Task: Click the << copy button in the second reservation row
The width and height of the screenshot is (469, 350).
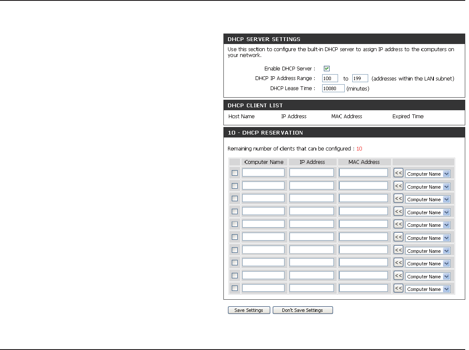Action: 398,186
